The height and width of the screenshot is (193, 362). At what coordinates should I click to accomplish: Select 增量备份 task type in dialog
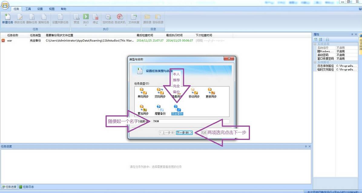pyautogui.click(x=160, y=110)
